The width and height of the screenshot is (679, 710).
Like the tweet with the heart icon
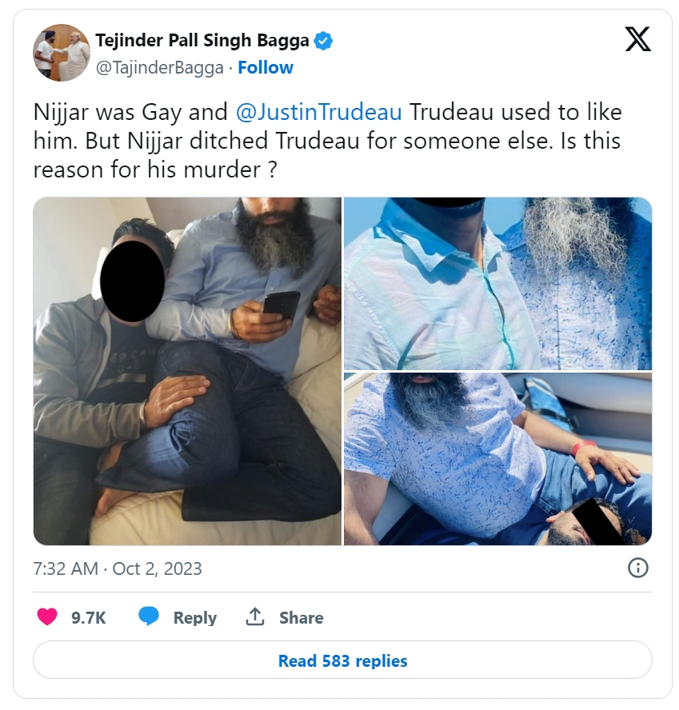pos(47,617)
